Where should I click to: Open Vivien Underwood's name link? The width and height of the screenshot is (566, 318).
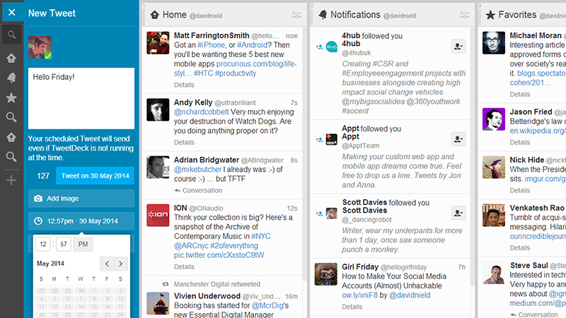tap(207, 296)
